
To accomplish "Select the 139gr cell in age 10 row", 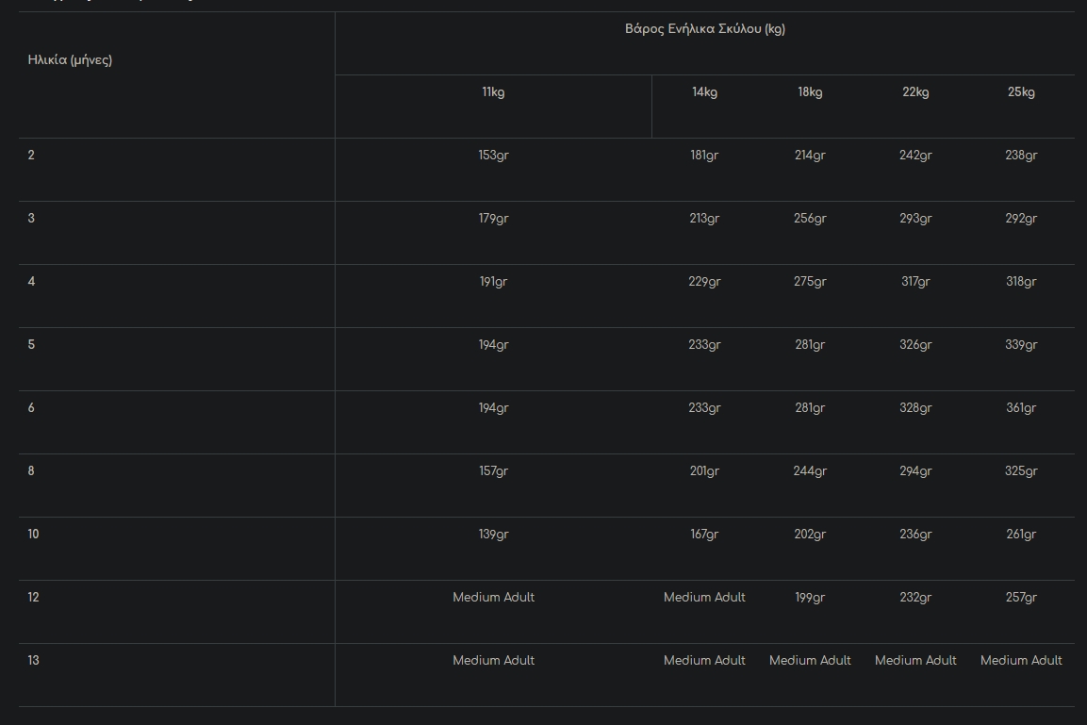I will [x=493, y=535].
